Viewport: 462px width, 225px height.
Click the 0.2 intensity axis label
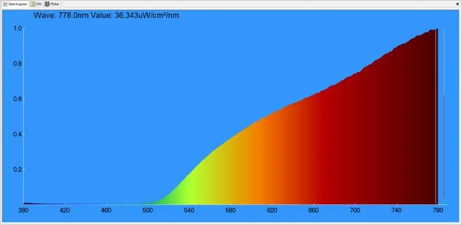(17, 170)
